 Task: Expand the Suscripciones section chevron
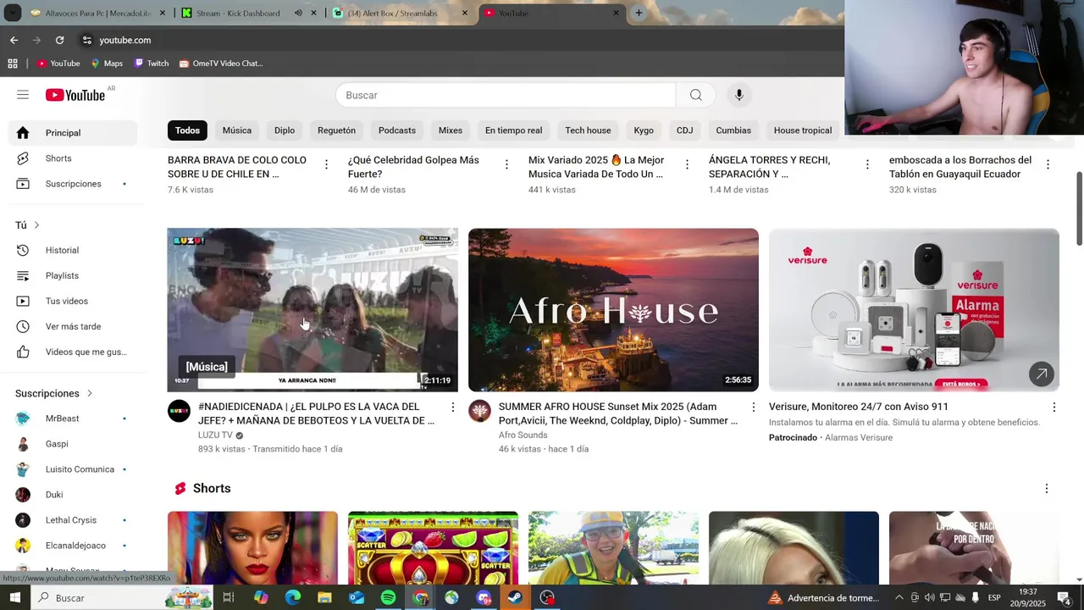[89, 393]
